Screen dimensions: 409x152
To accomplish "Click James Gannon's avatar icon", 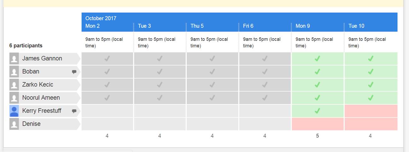I will pyautogui.click(x=14, y=59).
